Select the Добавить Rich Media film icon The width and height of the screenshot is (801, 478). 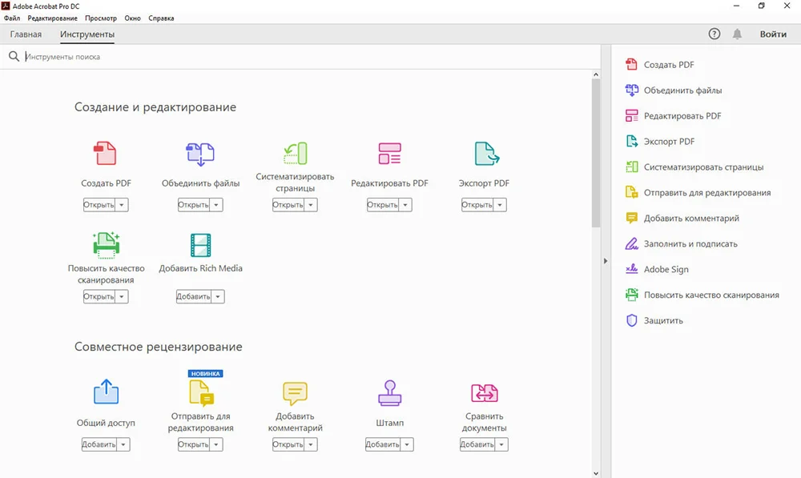pos(200,244)
